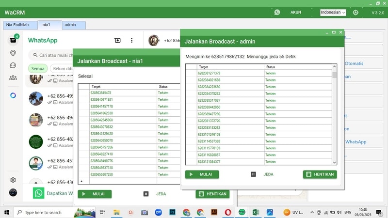Click the WhatsApp icon in WaCRM header
The height and width of the screenshot is (218, 388).
[277, 12]
